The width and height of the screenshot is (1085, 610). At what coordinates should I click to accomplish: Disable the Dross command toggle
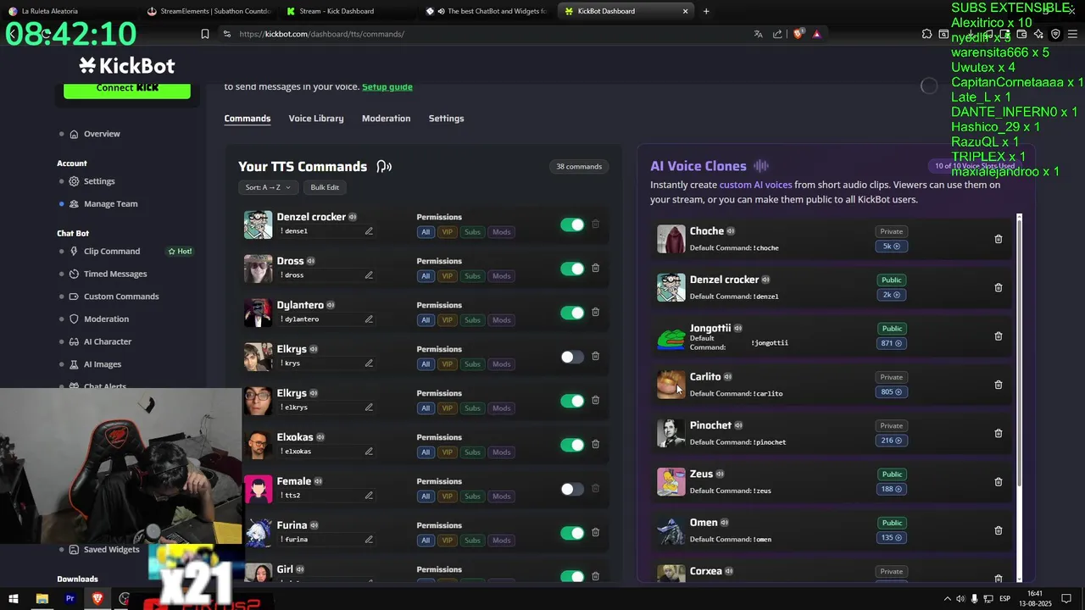point(572,269)
